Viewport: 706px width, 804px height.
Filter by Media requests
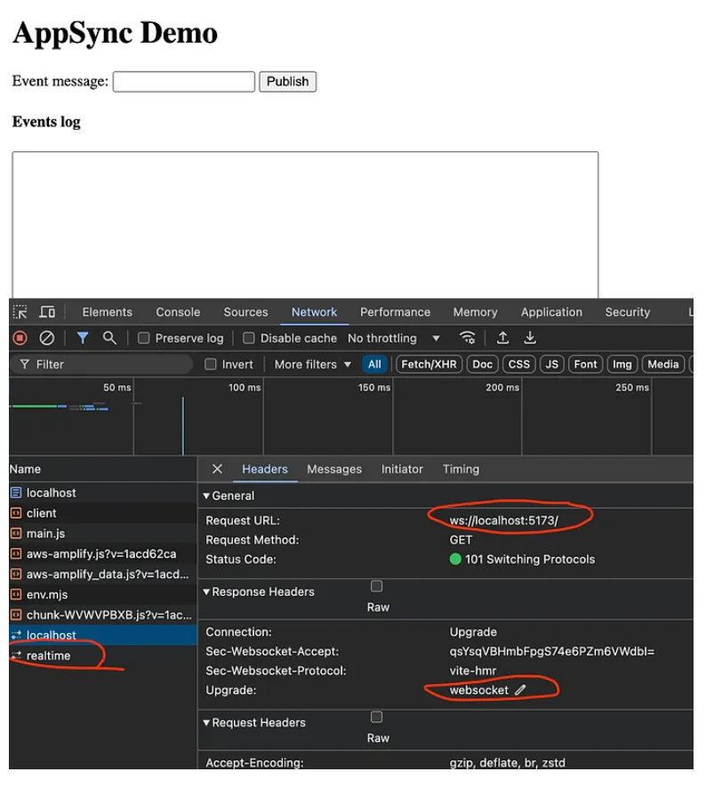click(663, 364)
